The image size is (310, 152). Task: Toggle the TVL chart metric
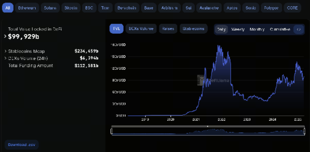117,29
